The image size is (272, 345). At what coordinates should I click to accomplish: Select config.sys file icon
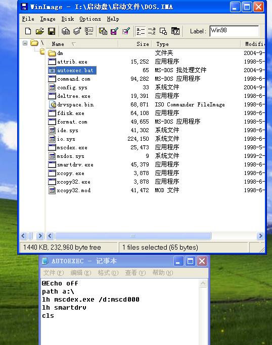tap(52, 87)
